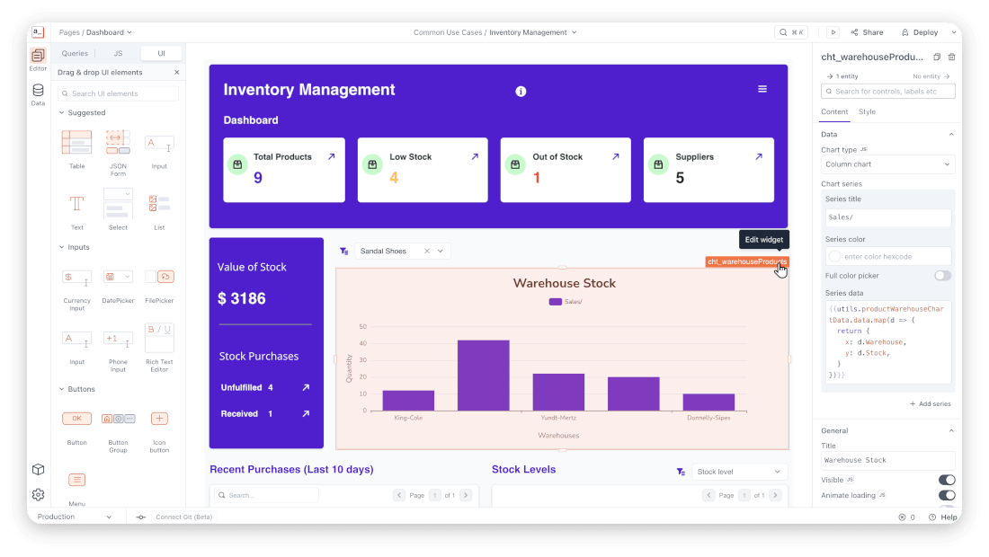The image size is (989, 557).
Task: Click the preview play button in top bar
Action: pyautogui.click(x=833, y=32)
